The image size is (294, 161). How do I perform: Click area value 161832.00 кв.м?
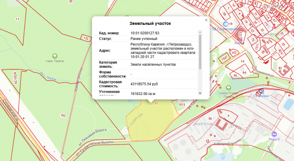tap(143, 94)
